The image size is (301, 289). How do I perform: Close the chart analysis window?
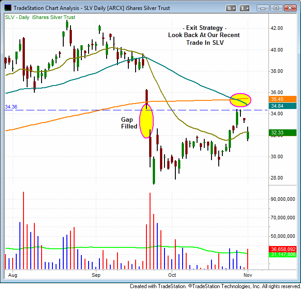pyautogui.click(x=290, y=8)
